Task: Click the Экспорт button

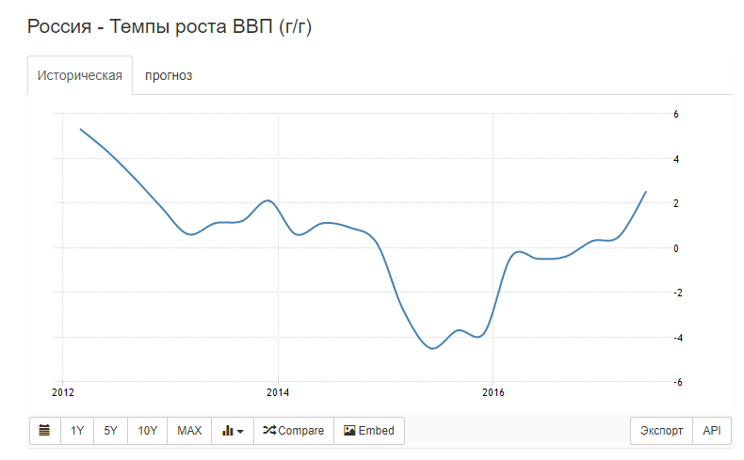Action: [661, 431]
